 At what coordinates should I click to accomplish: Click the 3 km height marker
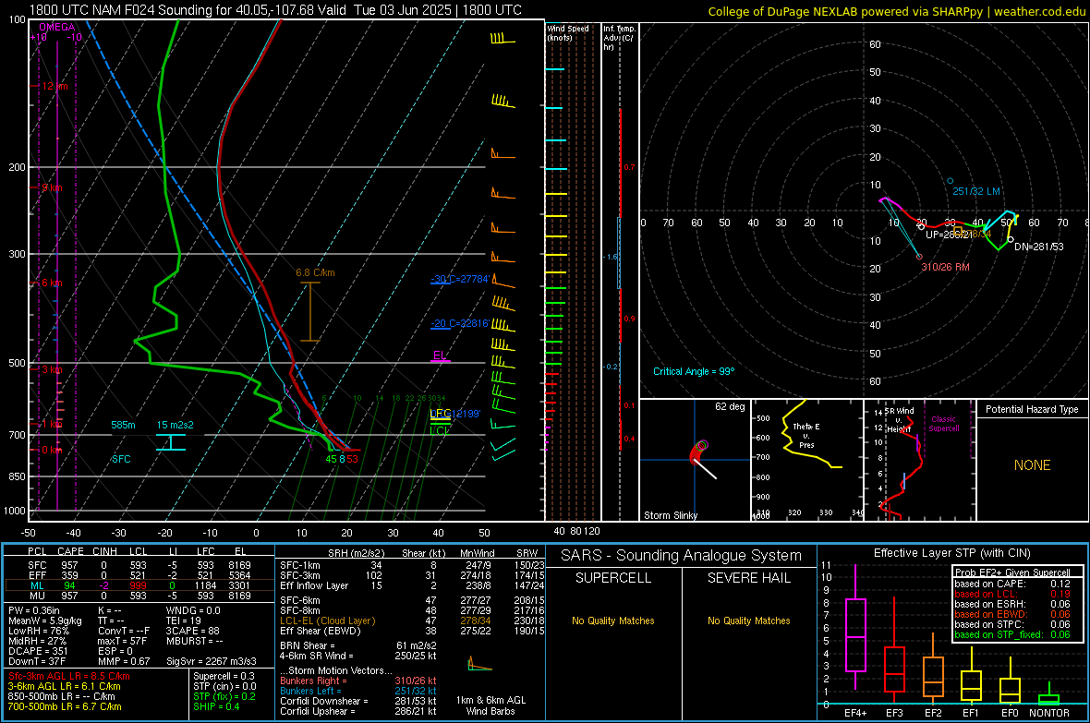(52, 369)
